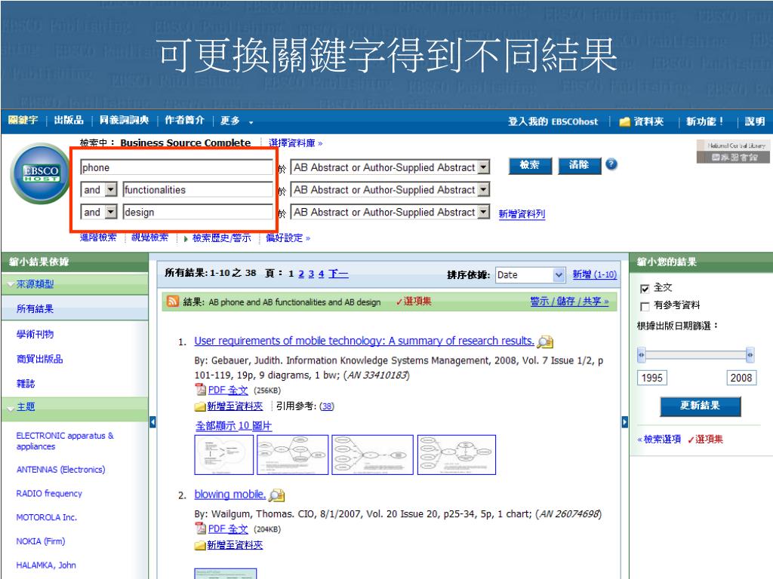Click the left handle of publication date slider
This screenshot has height=579, width=773.
tap(642, 354)
